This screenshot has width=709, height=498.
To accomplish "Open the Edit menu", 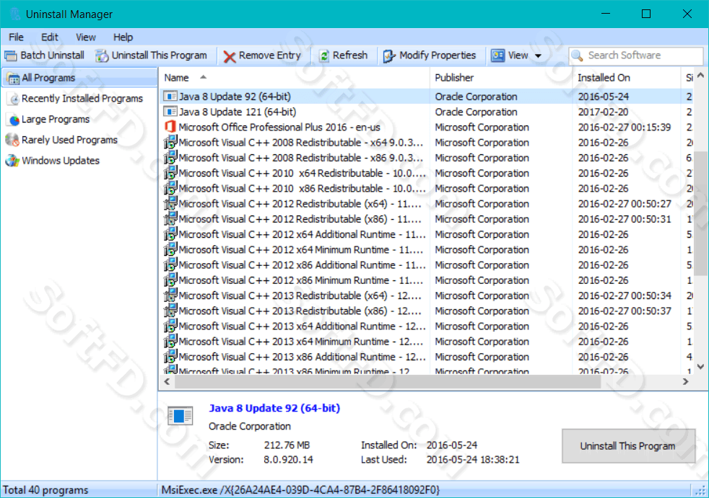I will point(50,37).
